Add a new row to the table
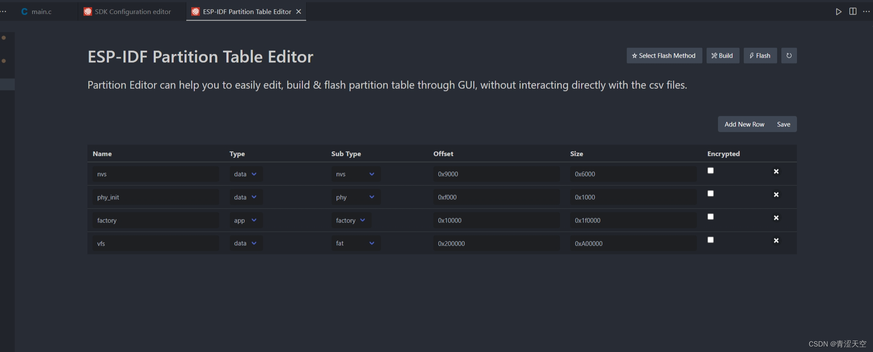 744,124
